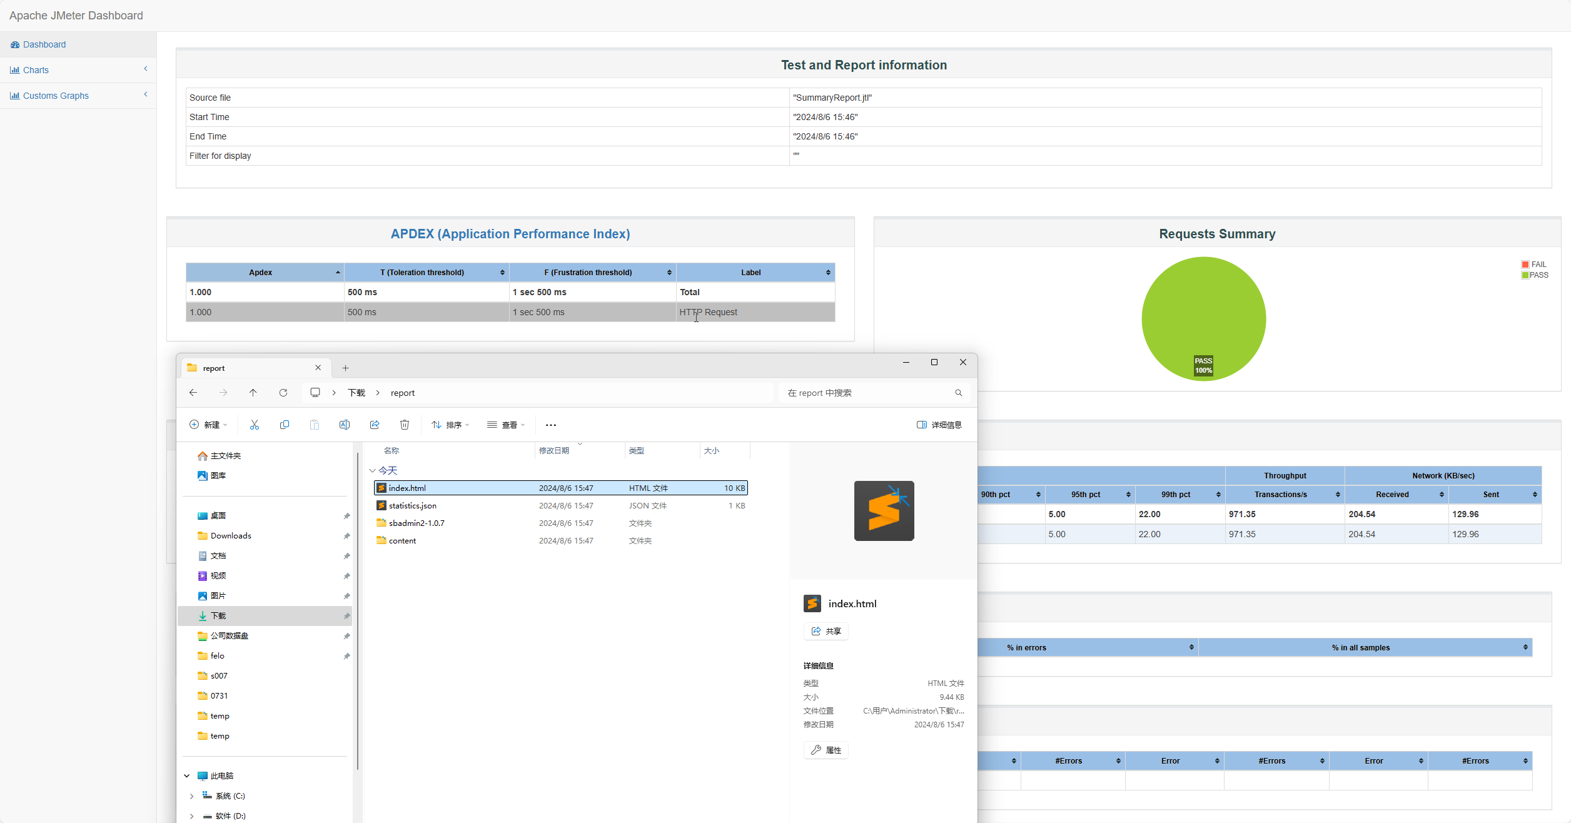Select the statistics.json file icon
The height and width of the screenshot is (823, 1571).
(x=381, y=505)
